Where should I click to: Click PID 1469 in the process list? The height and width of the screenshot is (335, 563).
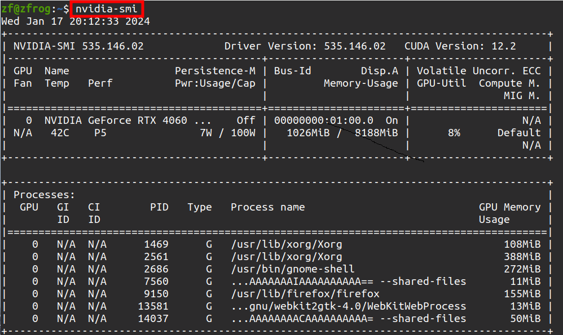pos(156,244)
